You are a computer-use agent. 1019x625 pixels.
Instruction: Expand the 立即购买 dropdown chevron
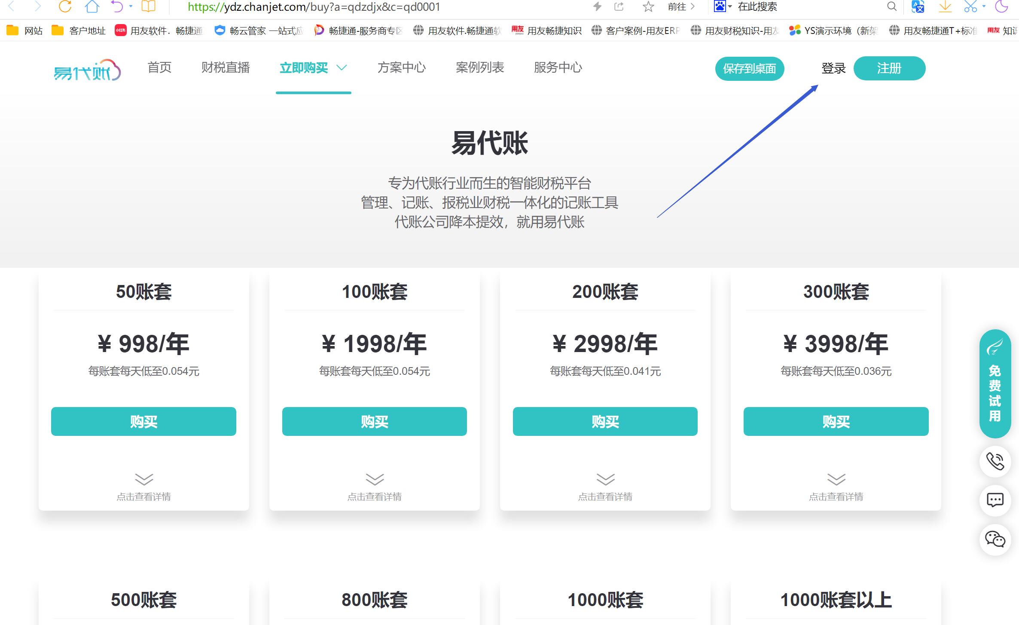click(x=342, y=67)
